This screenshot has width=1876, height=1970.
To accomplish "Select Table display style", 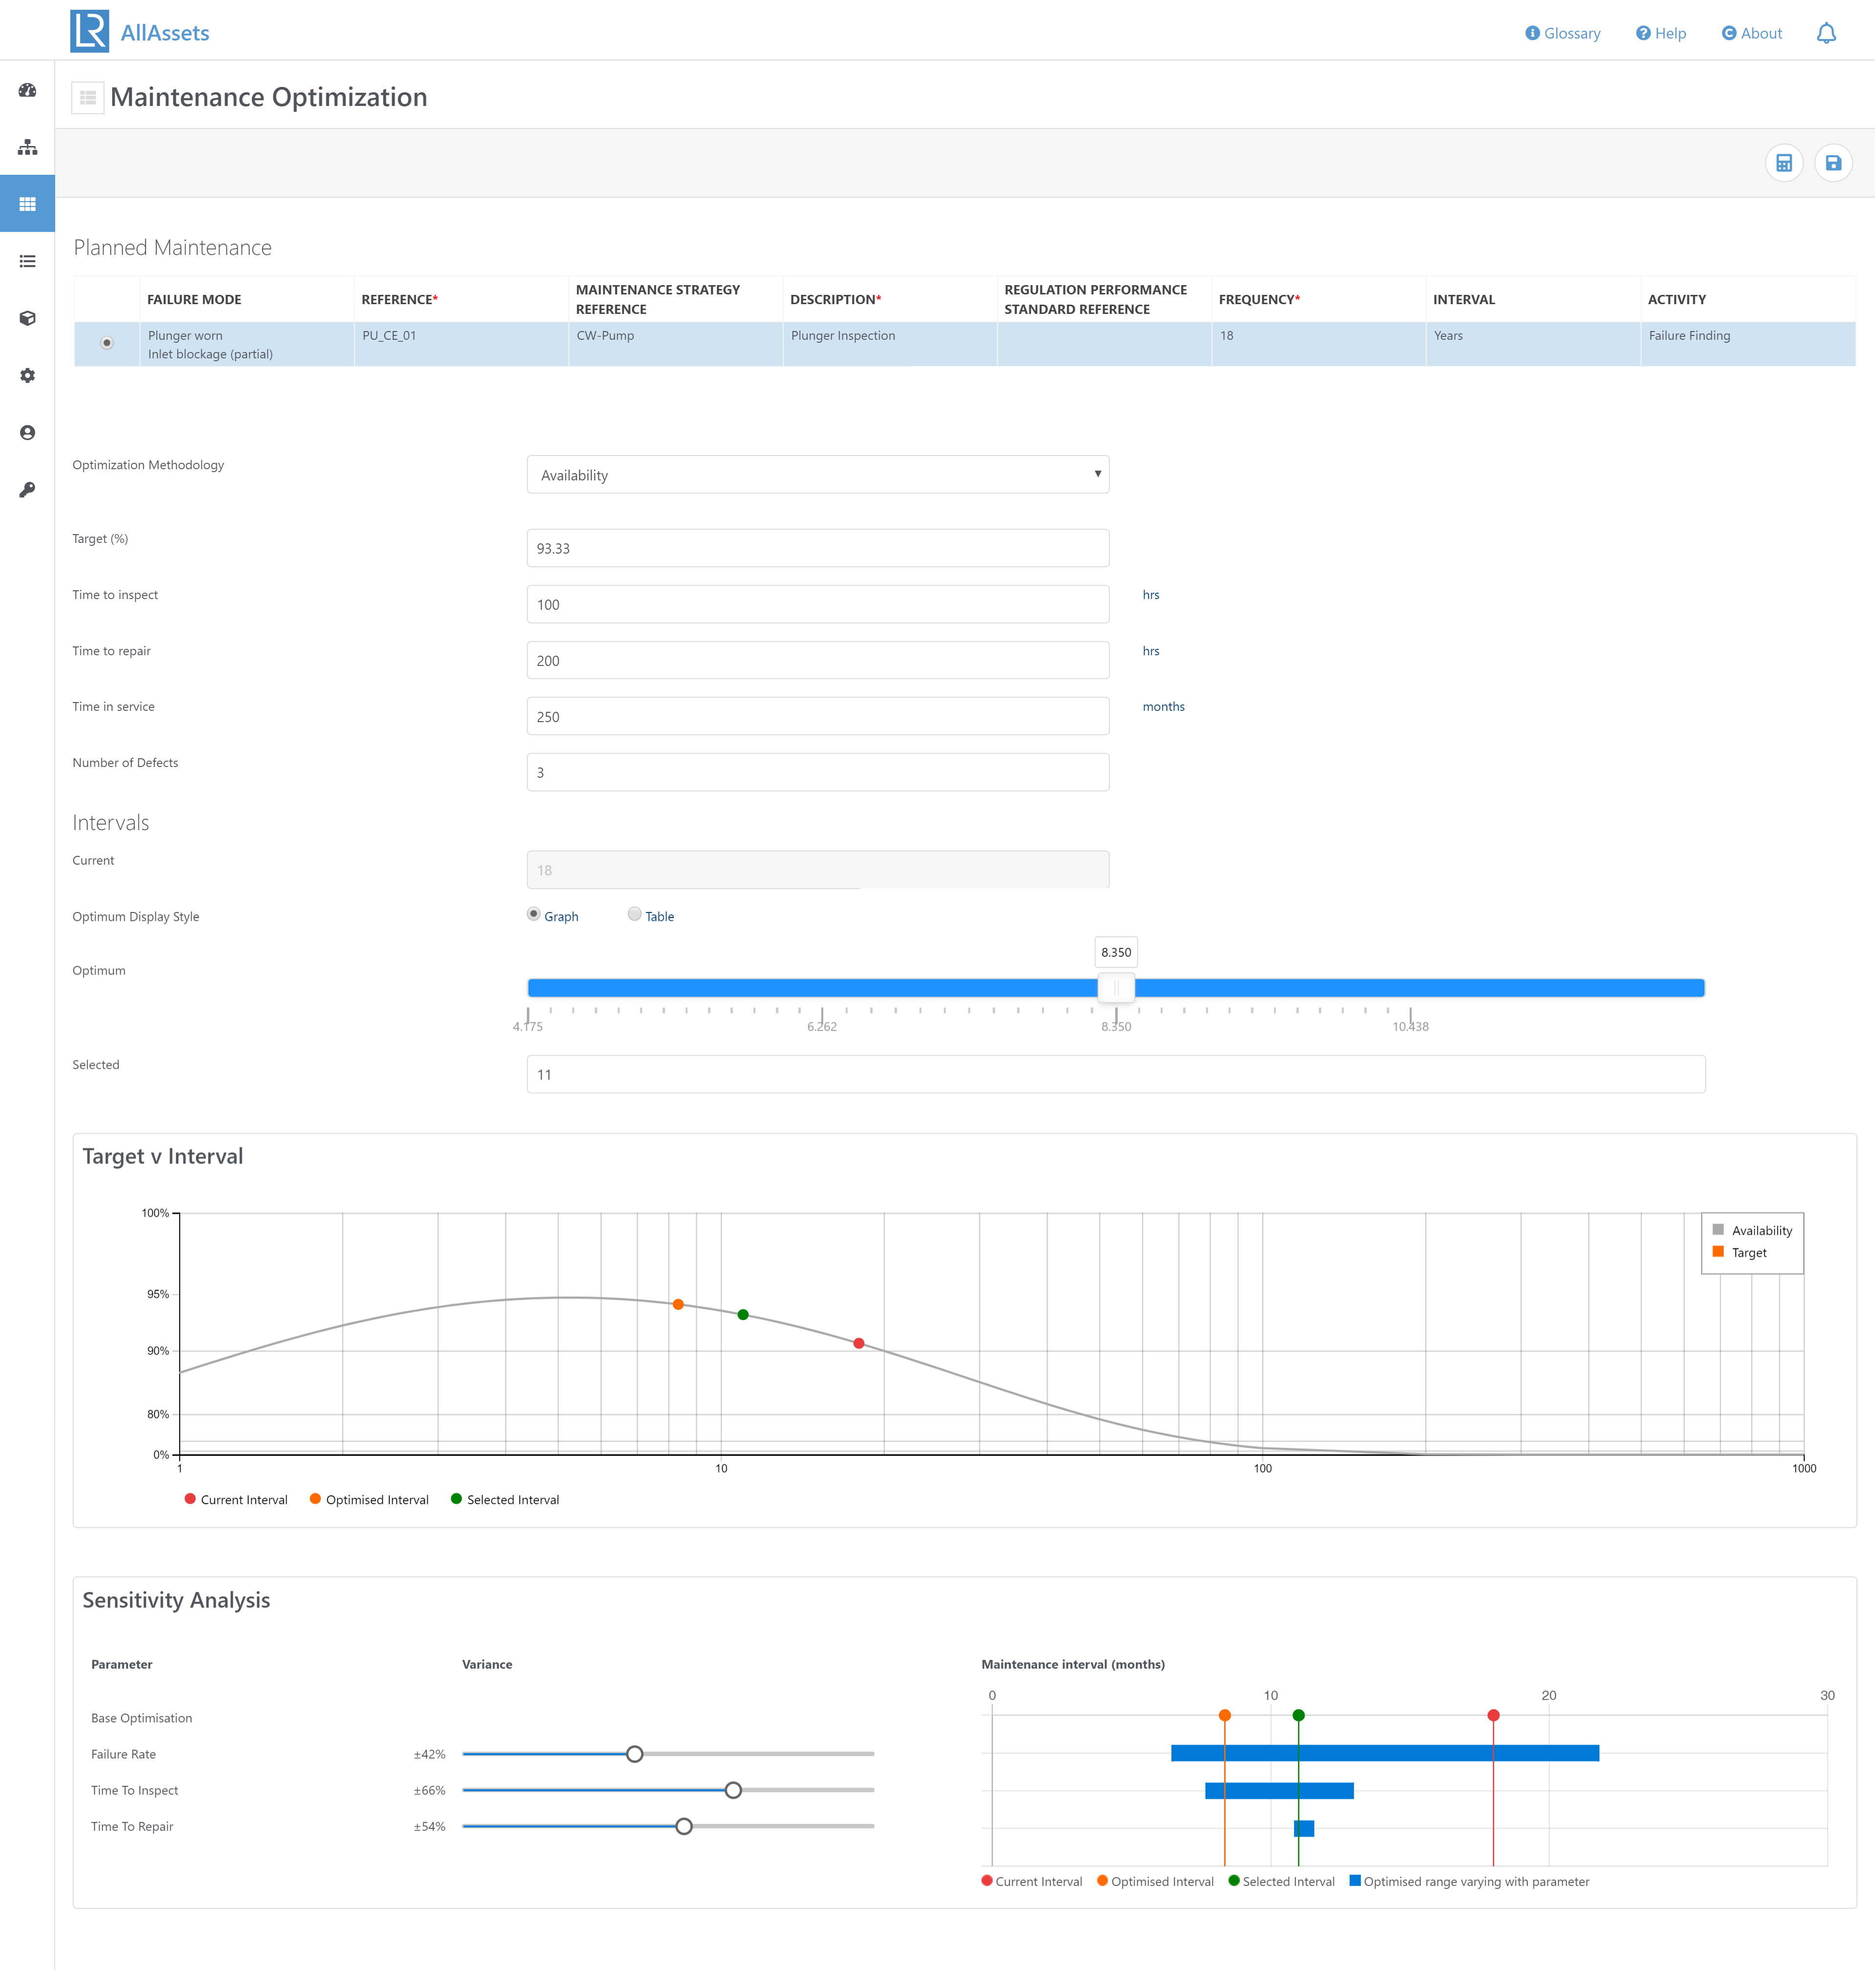I will (635, 914).
